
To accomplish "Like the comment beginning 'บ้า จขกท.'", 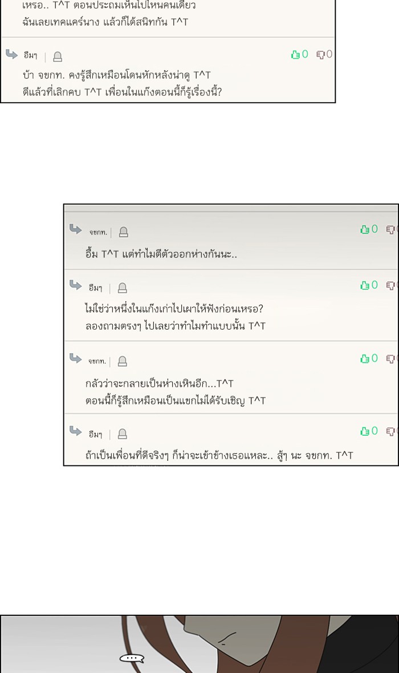I will (x=295, y=55).
